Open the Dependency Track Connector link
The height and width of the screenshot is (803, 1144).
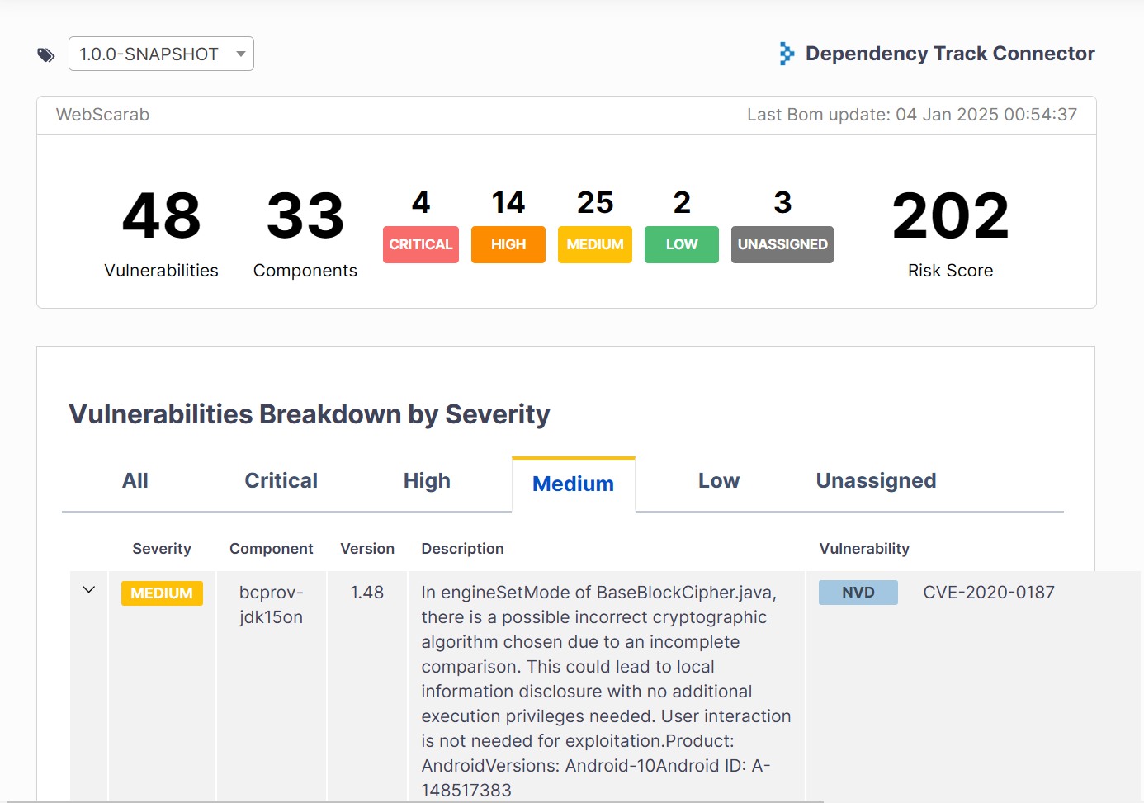[949, 54]
